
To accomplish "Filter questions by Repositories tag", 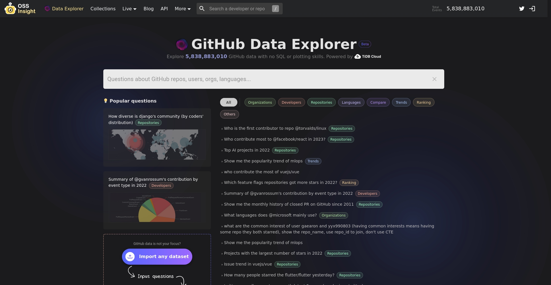I will click(321, 102).
